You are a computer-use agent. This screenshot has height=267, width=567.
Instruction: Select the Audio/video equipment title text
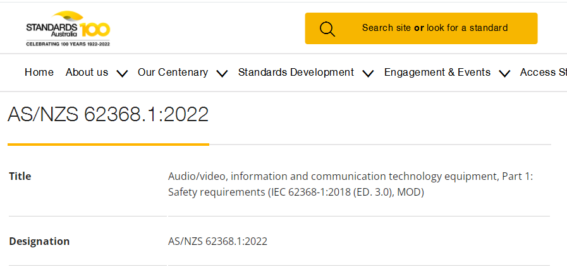350,184
